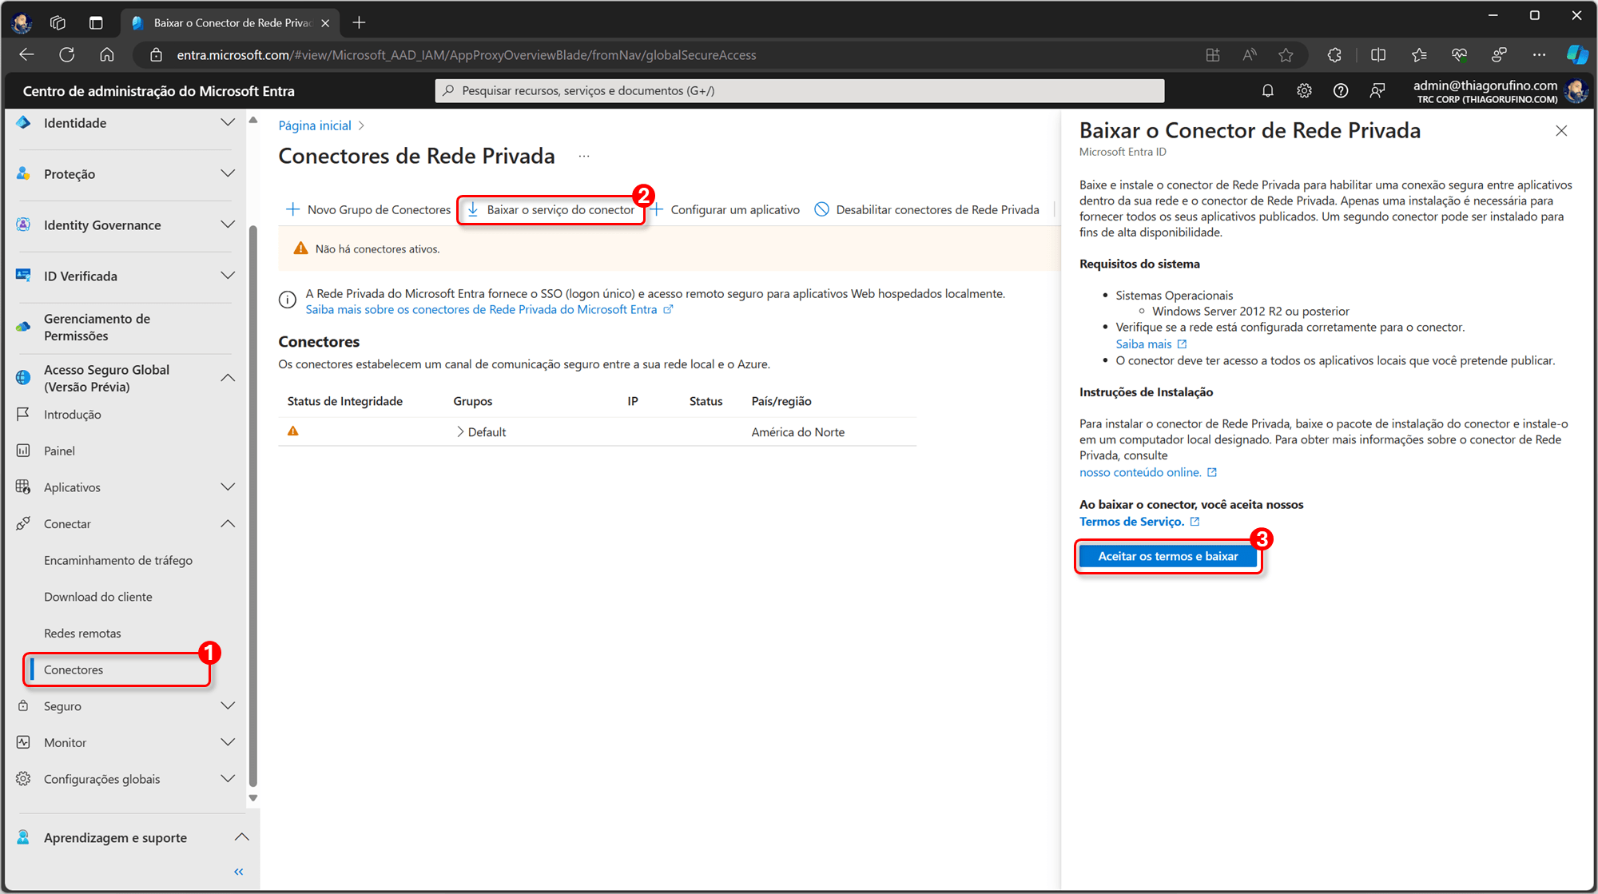The image size is (1598, 894).
Task: Collapse the left navigation menu
Action: pos(238,872)
